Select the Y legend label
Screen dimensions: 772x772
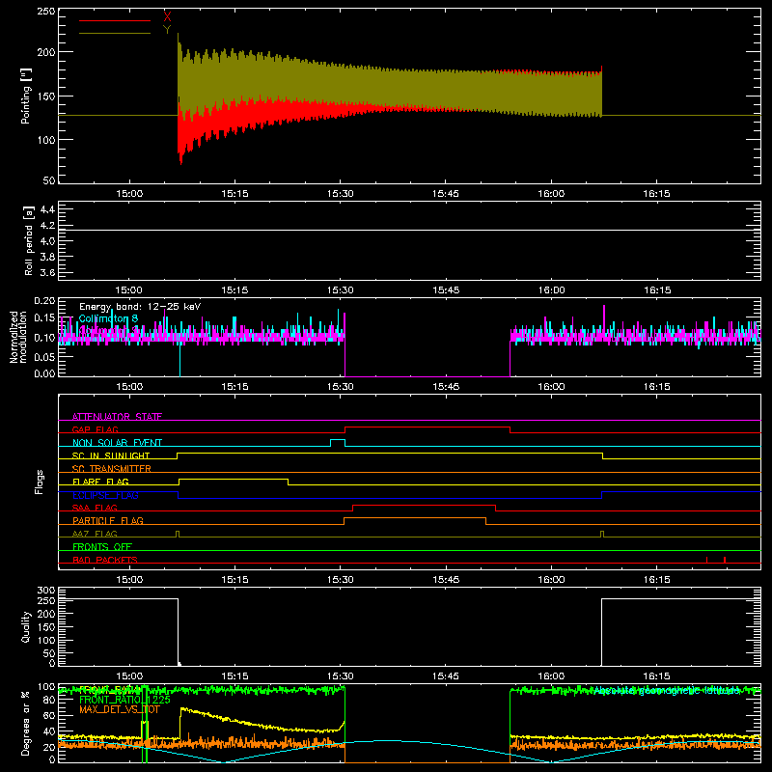[167, 30]
